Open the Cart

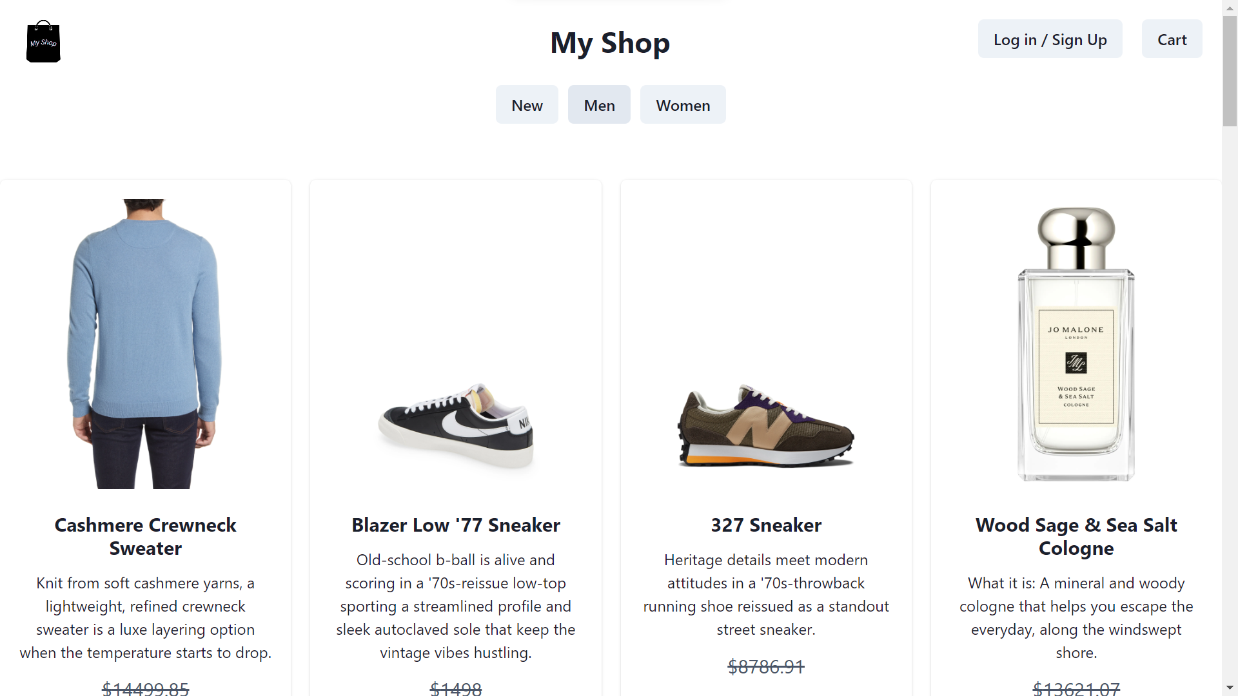(1172, 39)
